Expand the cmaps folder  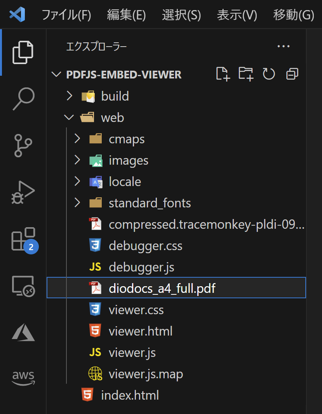point(77,139)
